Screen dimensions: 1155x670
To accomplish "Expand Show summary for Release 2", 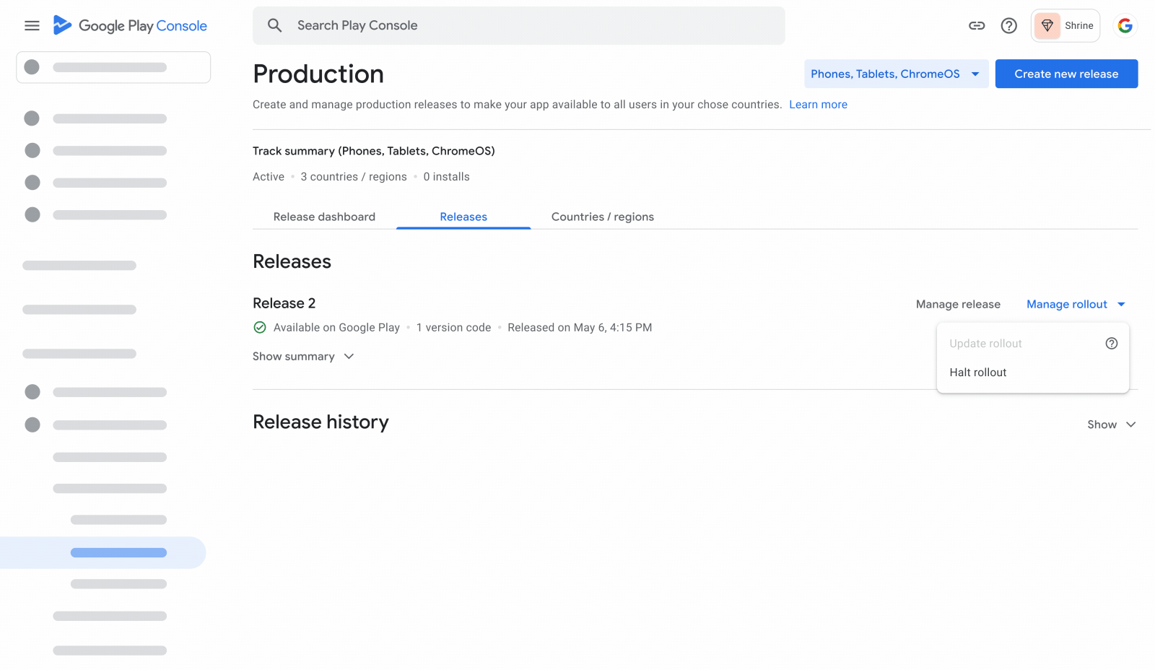I will click(303, 357).
